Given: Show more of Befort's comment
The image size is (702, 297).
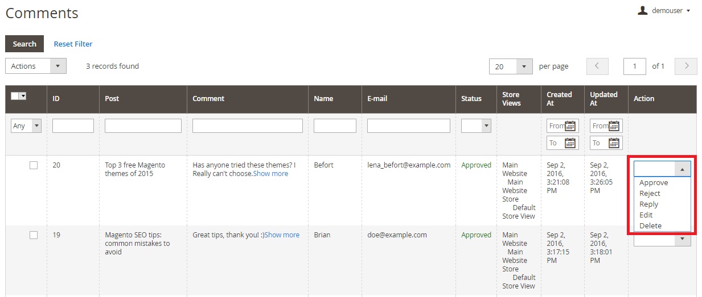Looking at the screenshot, I should [x=270, y=174].
